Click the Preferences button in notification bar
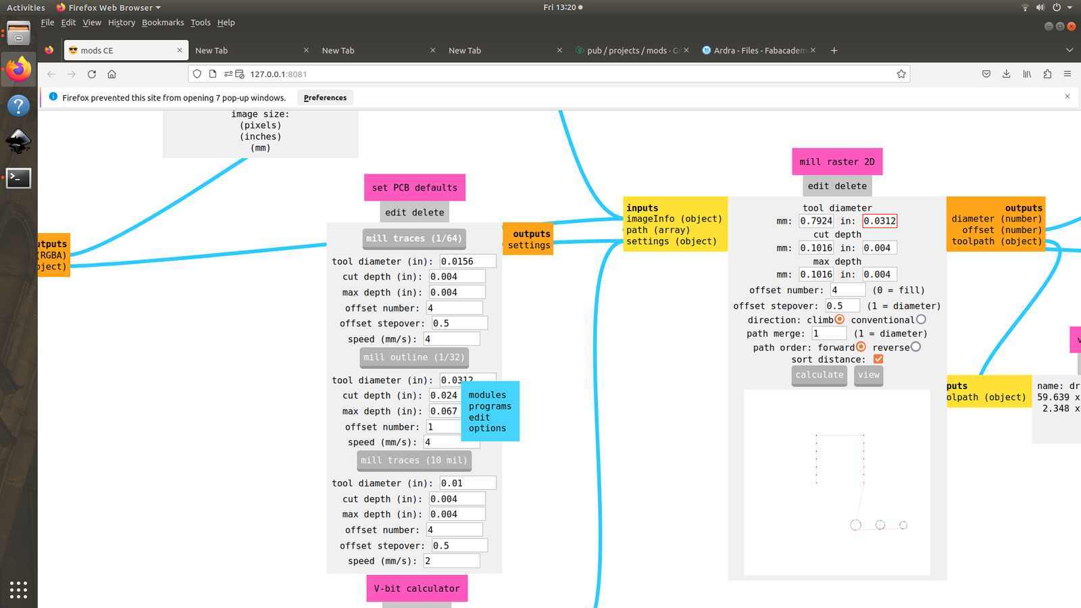This screenshot has height=608, width=1081. (325, 97)
